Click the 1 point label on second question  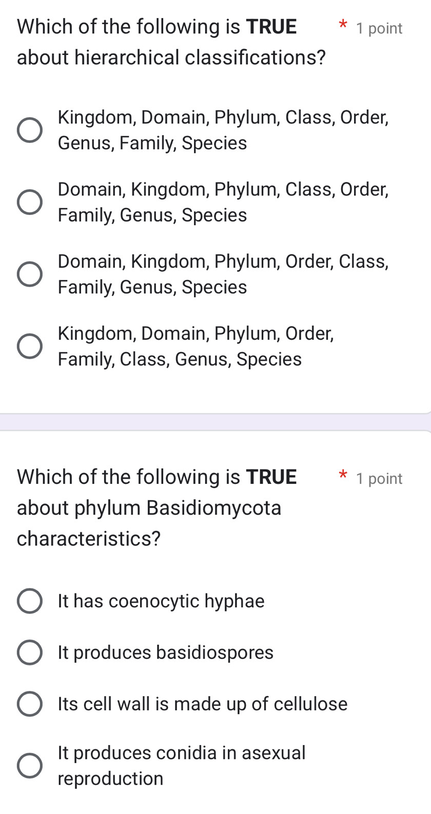[x=379, y=479]
